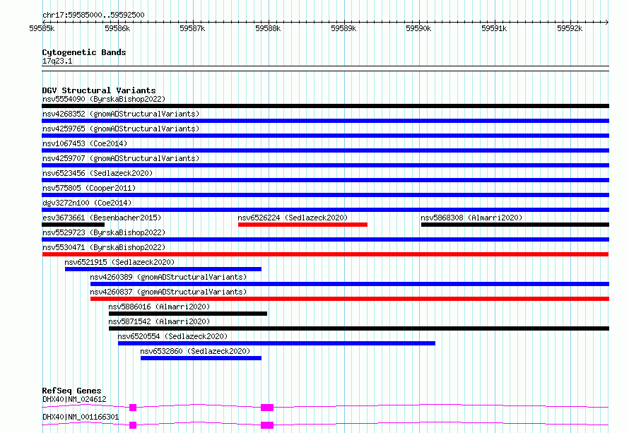The image size is (629, 433).
Task: Select the blue nsv6521915 variant bar
Action: (163, 269)
